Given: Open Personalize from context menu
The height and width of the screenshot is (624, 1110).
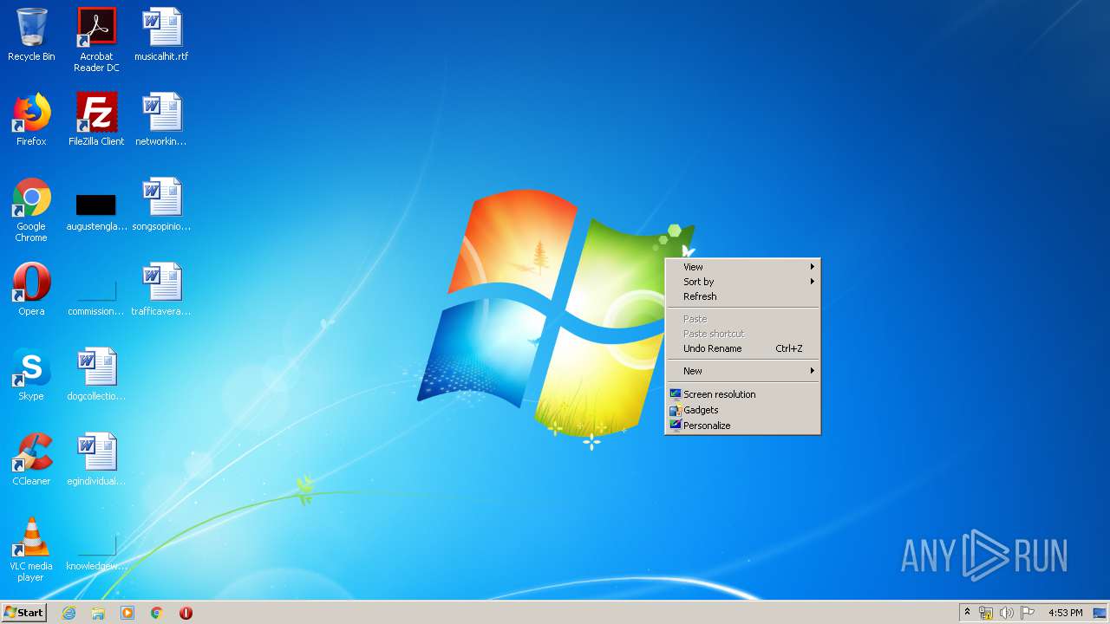Looking at the screenshot, I should click(743, 426).
